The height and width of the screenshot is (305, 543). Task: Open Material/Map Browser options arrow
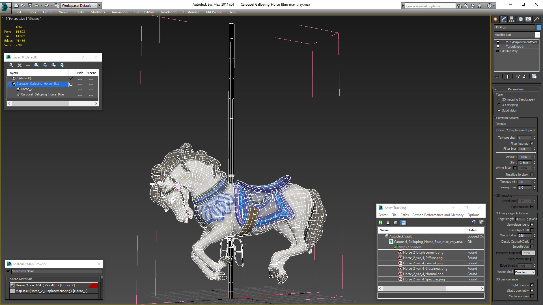pyautogui.click(x=8, y=271)
